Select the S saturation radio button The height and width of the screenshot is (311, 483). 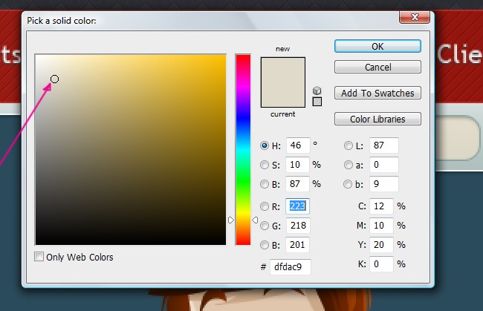(x=265, y=165)
